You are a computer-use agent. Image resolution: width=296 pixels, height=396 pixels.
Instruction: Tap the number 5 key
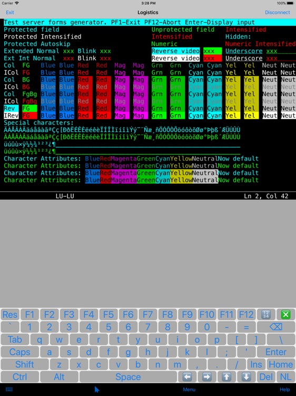[x=108, y=327]
